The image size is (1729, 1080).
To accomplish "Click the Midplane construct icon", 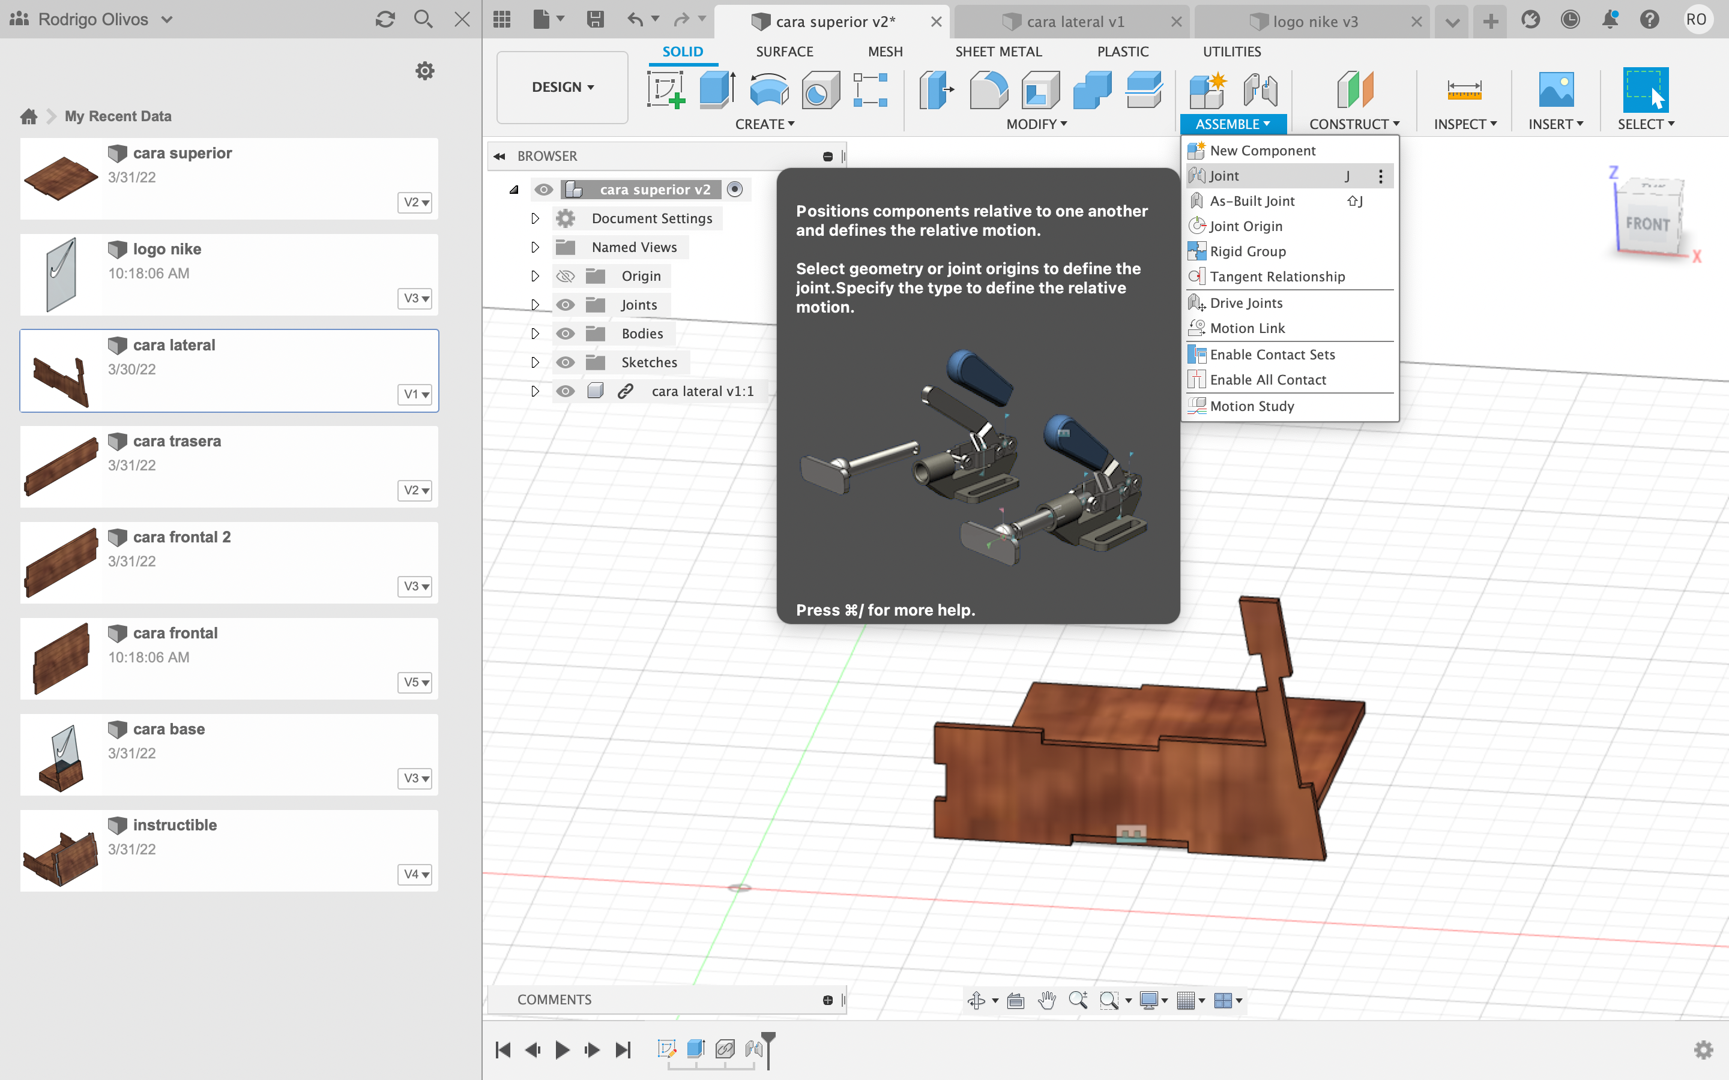I will click(1354, 91).
